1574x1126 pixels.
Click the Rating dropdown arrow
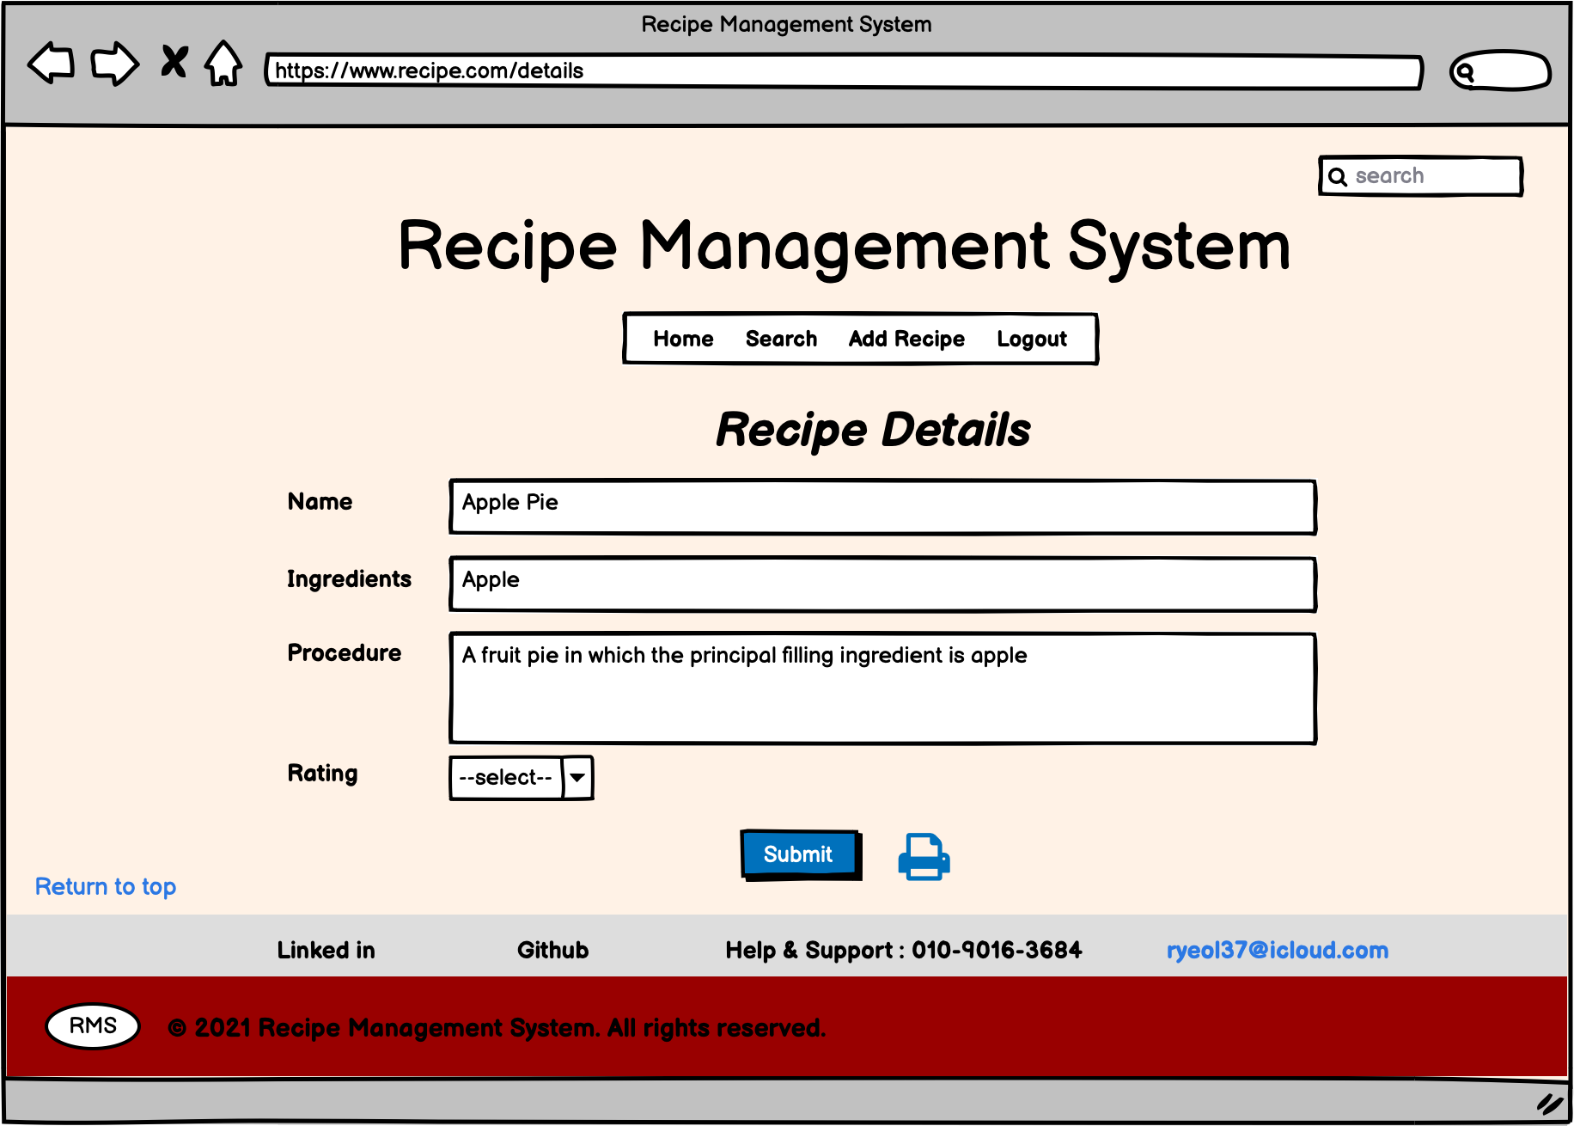coord(577,776)
